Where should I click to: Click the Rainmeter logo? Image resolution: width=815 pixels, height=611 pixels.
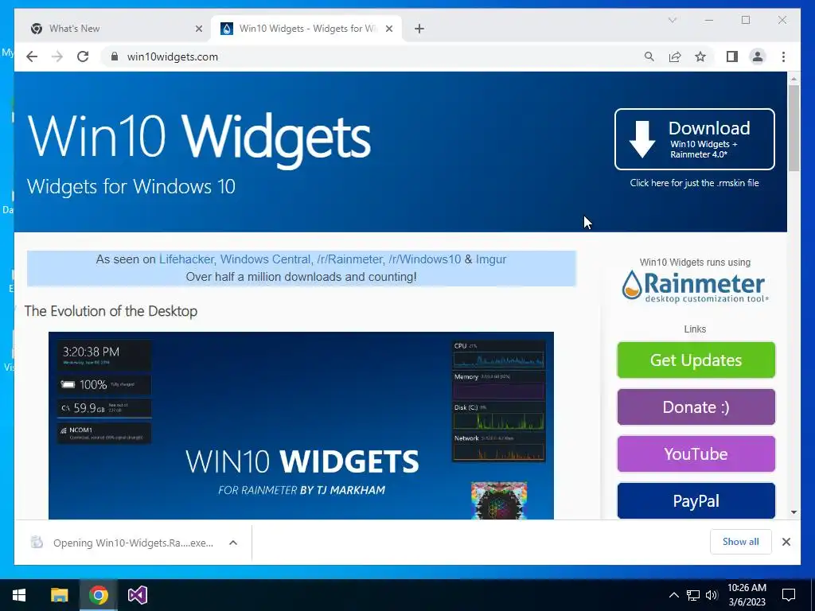pos(695,286)
